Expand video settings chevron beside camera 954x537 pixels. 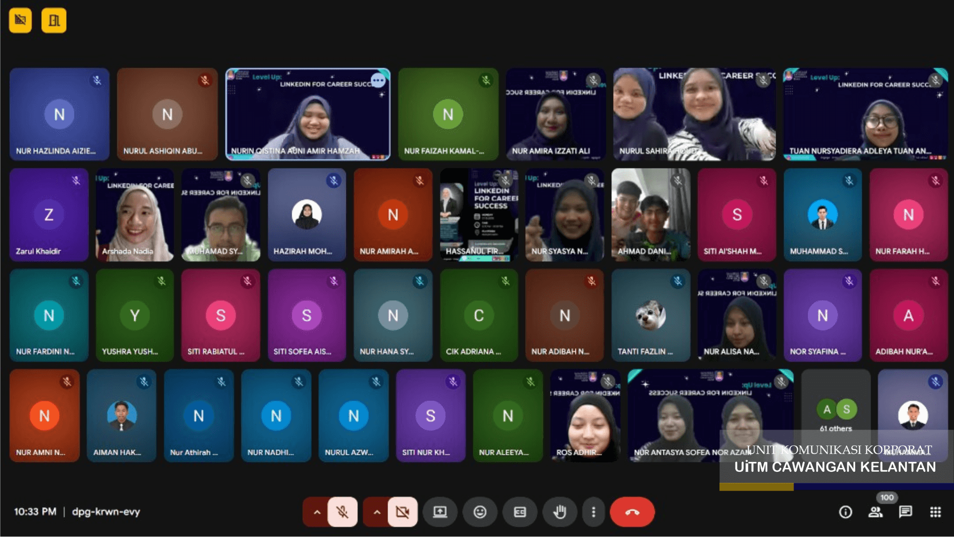(x=377, y=512)
